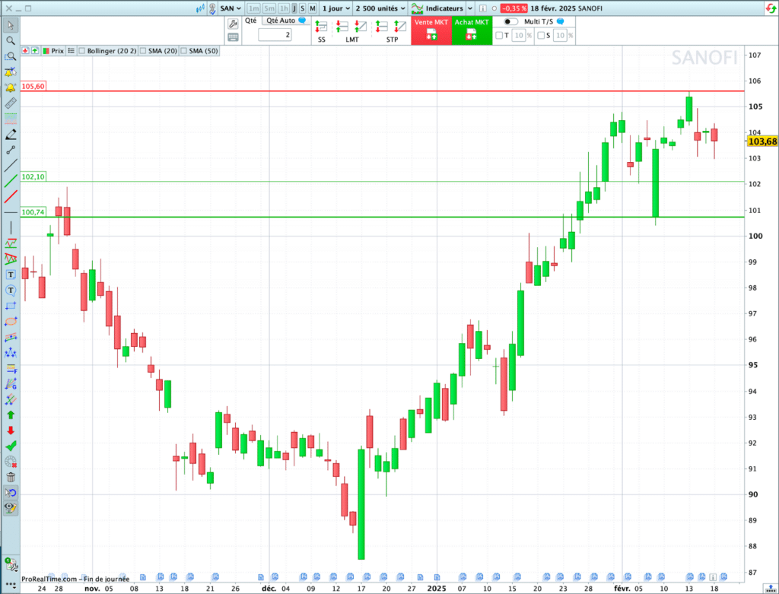This screenshot has height=594, width=779.
Task: Open the settings wrench menu at bottom left
Action: coord(11,564)
